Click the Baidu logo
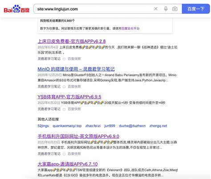 pos(16,9)
